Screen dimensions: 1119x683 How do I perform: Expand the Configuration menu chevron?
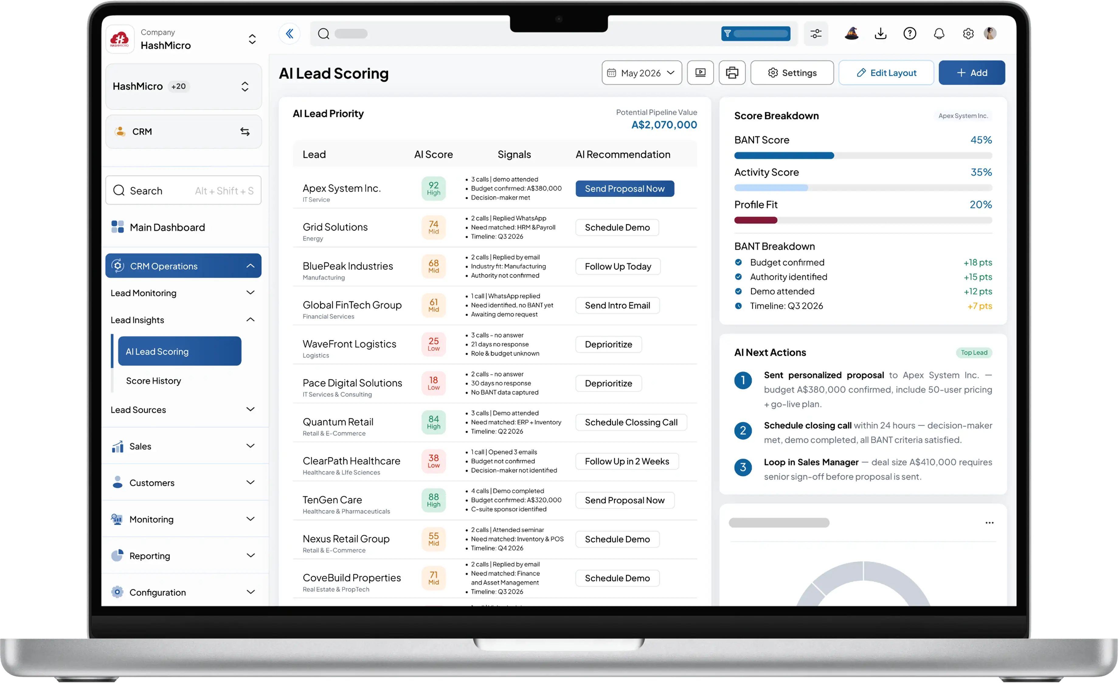pyautogui.click(x=250, y=592)
